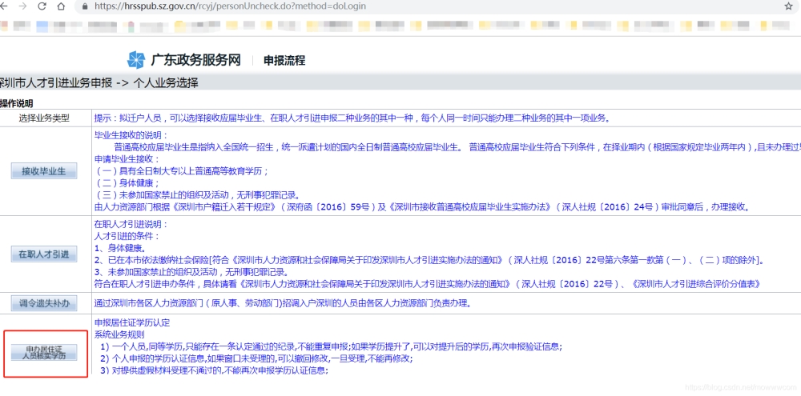Click the 申办居住证人员核实学历 button
Screen dimensions: 801x396
click(44, 353)
